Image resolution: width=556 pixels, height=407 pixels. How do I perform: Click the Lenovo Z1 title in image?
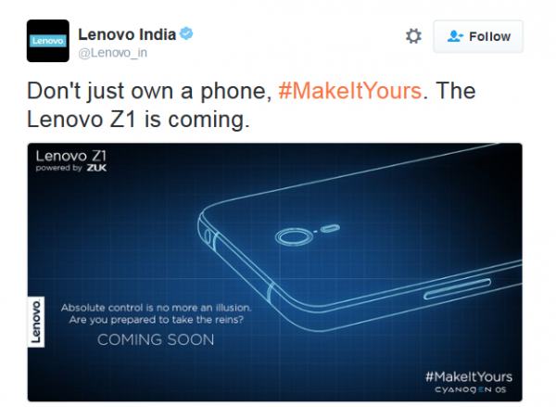tap(71, 156)
